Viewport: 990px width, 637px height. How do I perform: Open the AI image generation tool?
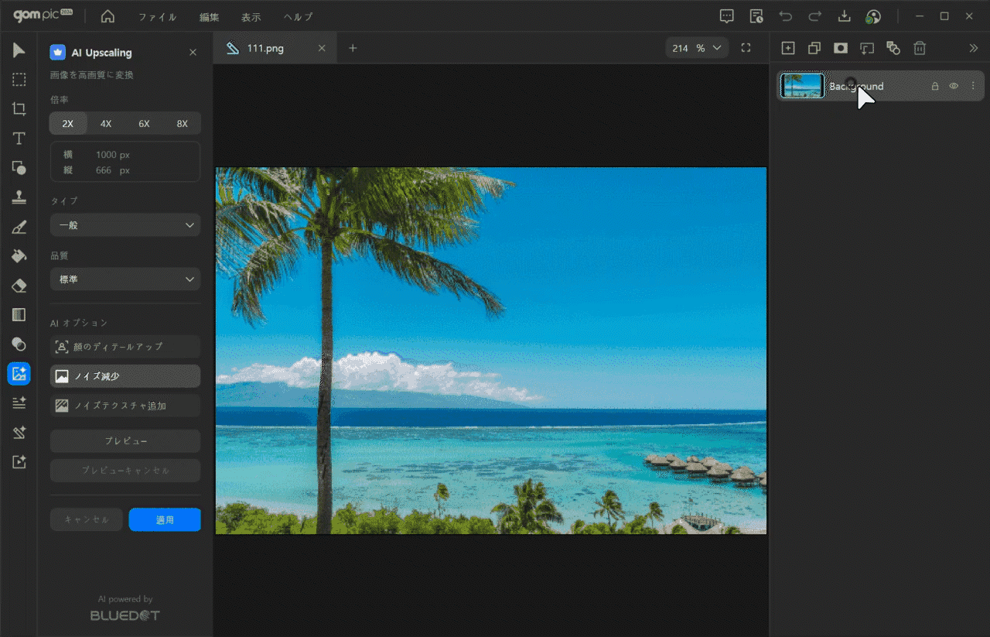point(19,461)
